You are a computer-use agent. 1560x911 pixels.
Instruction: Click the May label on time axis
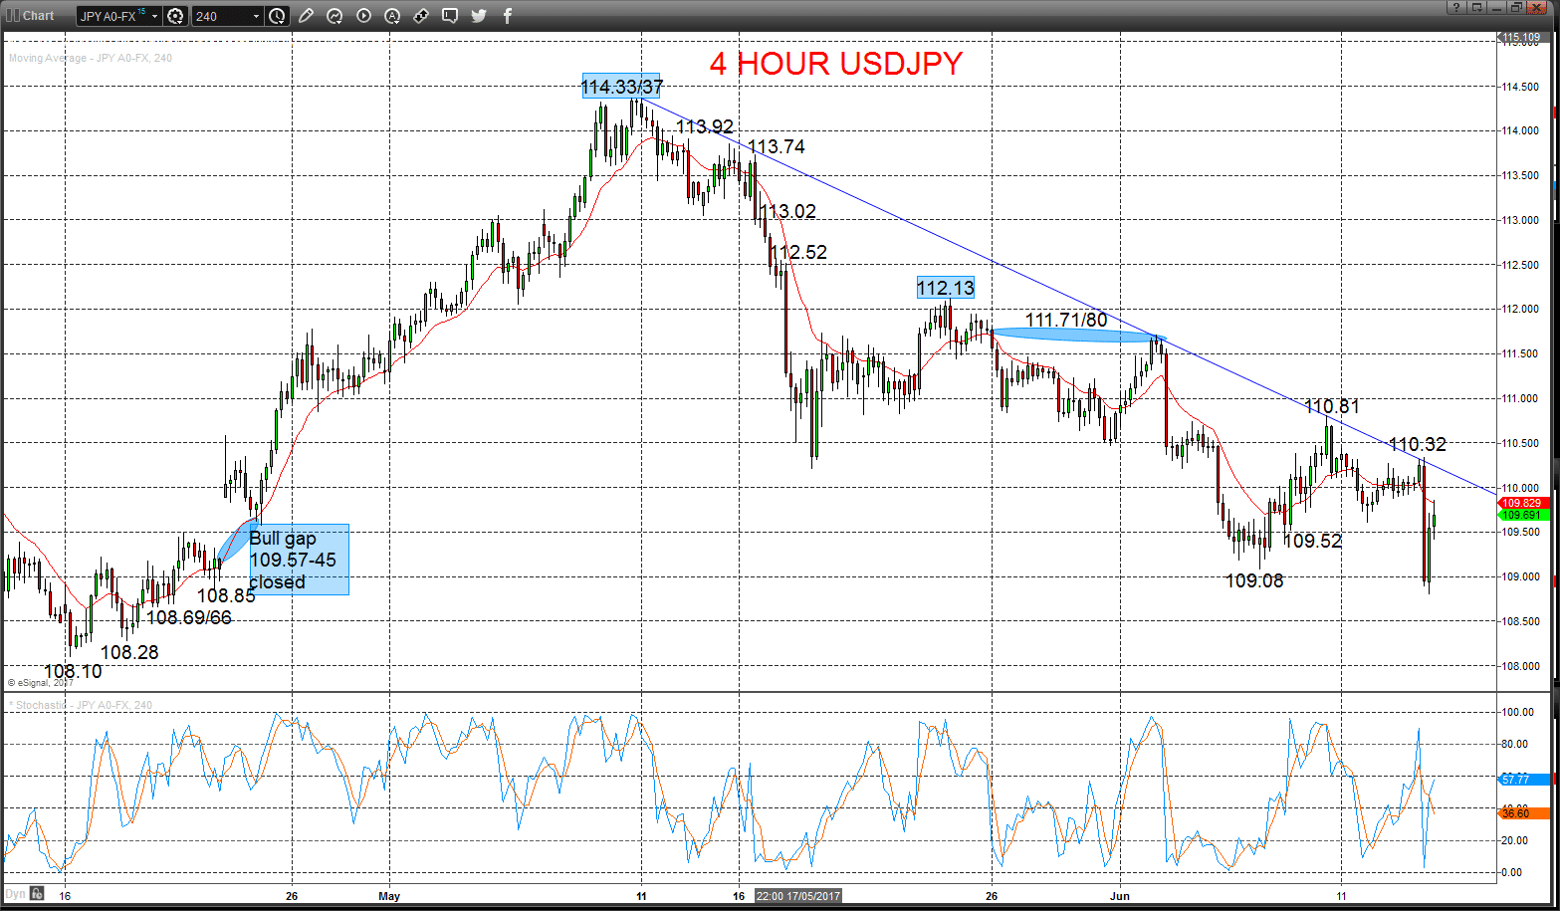(389, 896)
